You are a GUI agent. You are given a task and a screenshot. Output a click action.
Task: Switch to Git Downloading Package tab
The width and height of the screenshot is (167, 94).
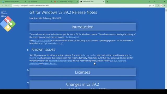coord(65,2)
